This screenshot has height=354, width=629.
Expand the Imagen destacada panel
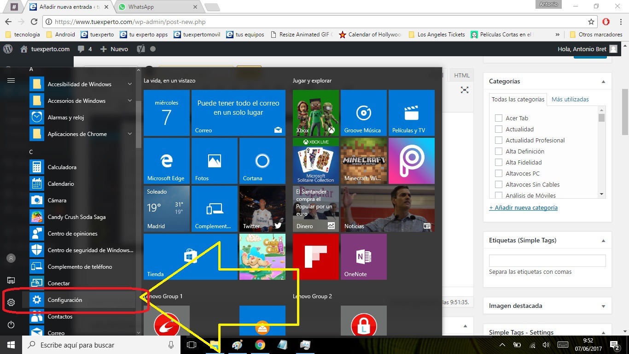point(603,306)
